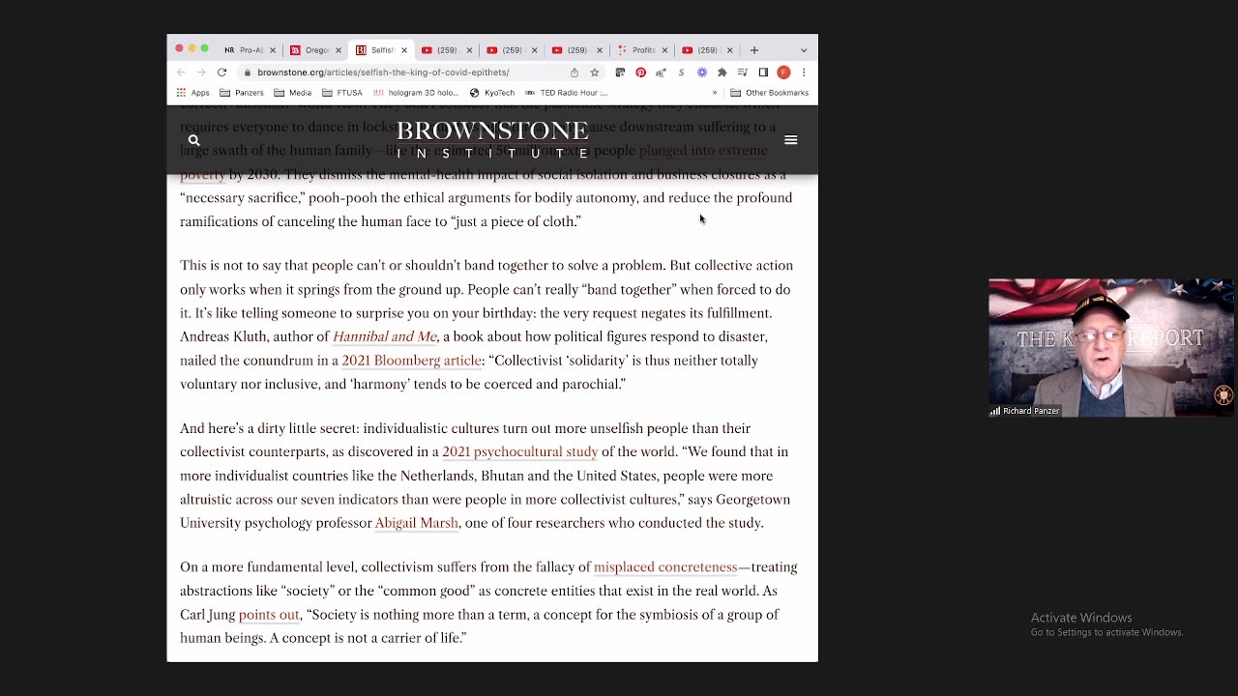Screen dimensions: 1238x696
Task: Open the 2021 Bloomberg article link
Action: (x=411, y=361)
